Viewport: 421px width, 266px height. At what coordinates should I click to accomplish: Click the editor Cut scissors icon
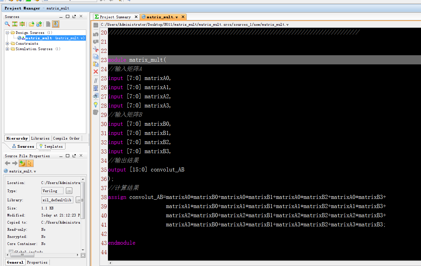pyautogui.click(x=96, y=49)
